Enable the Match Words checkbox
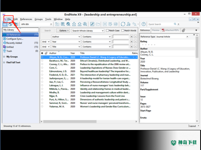The width and height of the screenshot is (201, 150). [x=123, y=31]
